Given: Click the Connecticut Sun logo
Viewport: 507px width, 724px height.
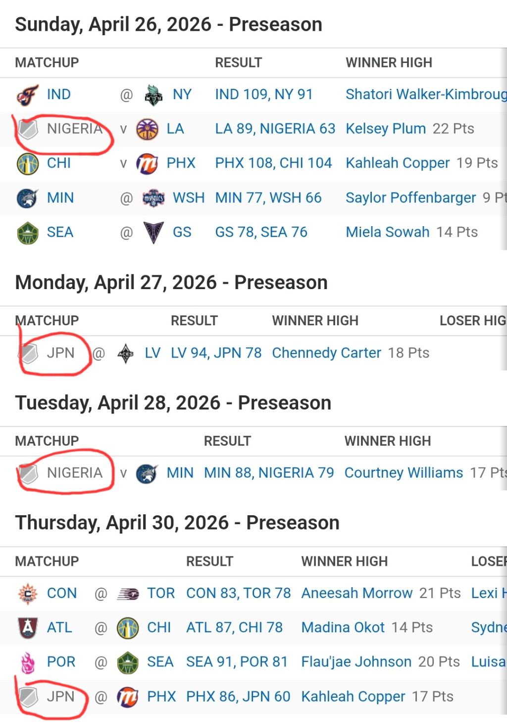Looking at the screenshot, I should coord(28,594).
